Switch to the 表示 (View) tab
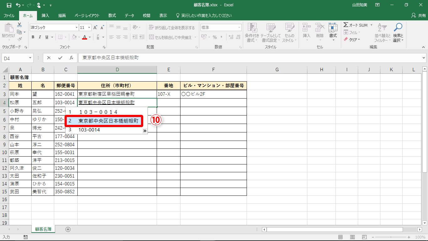 coord(163,16)
